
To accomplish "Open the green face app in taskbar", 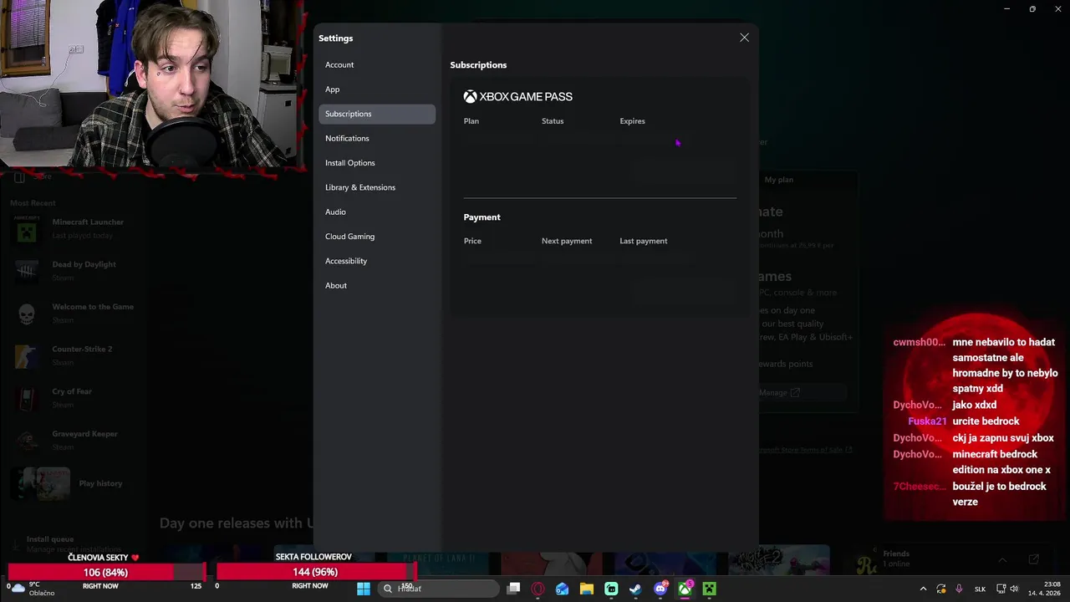I will (x=611, y=589).
